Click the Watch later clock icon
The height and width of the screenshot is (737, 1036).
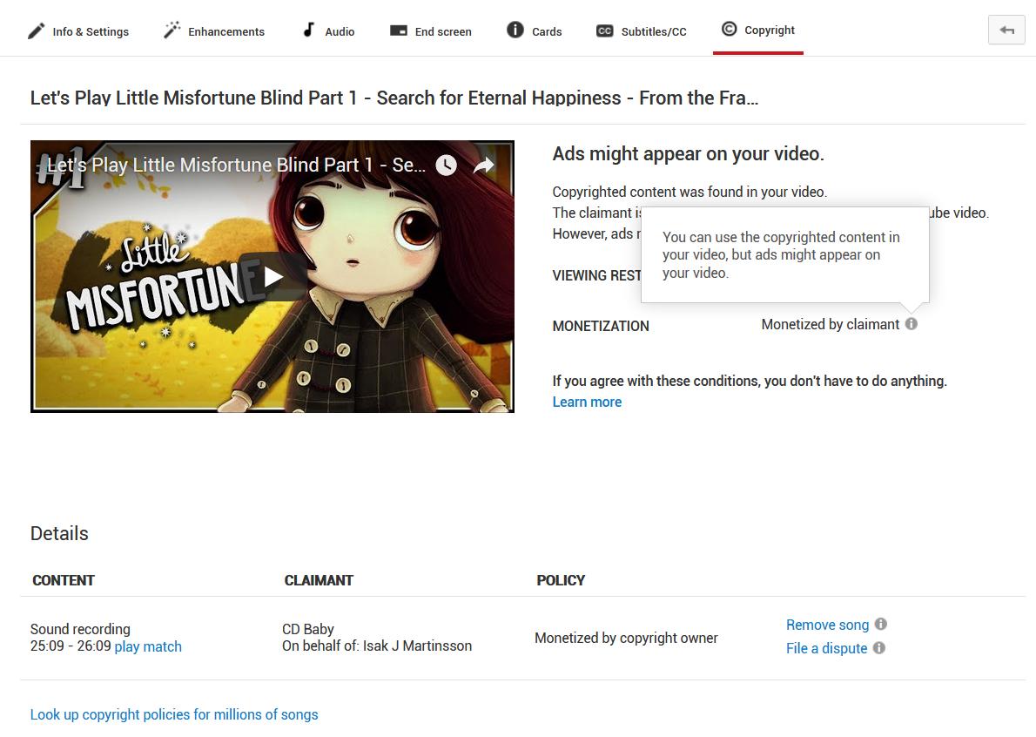point(446,166)
